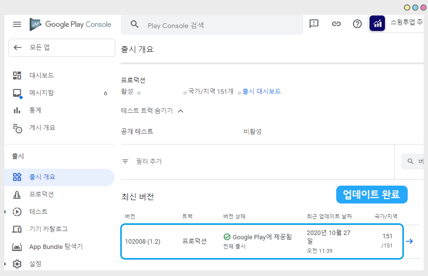Open the hamburger navigation menu
This screenshot has height=276, width=428.
pyautogui.click(x=17, y=24)
